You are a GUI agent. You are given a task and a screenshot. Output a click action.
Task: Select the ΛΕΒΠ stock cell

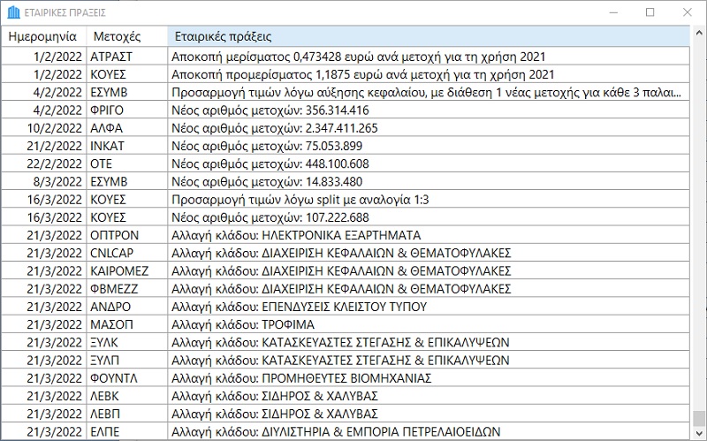pos(126,414)
